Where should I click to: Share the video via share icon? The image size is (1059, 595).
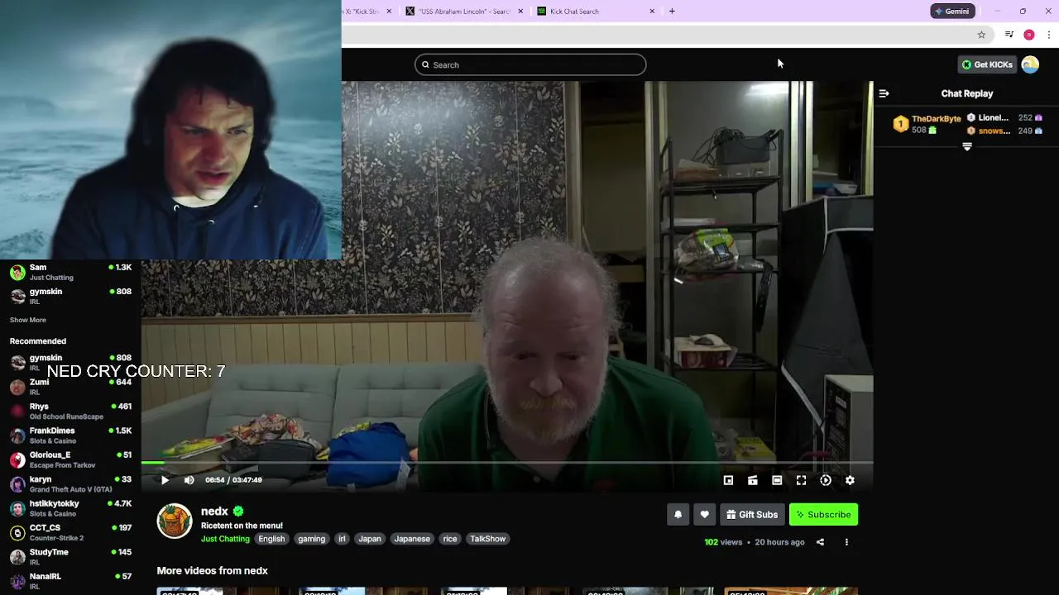point(820,542)
